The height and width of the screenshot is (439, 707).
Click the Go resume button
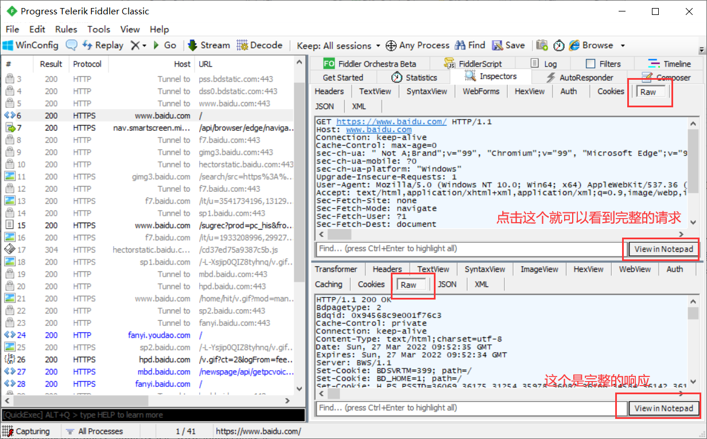tap(164, 45)
